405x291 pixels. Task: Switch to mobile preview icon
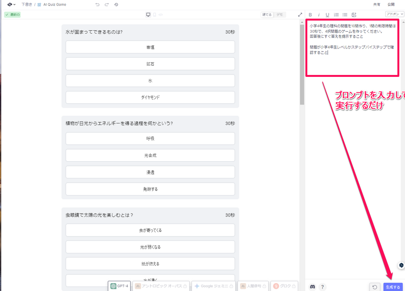point(154,15)
